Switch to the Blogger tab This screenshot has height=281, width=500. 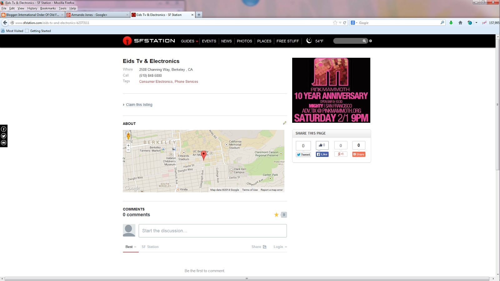point(32,15)
